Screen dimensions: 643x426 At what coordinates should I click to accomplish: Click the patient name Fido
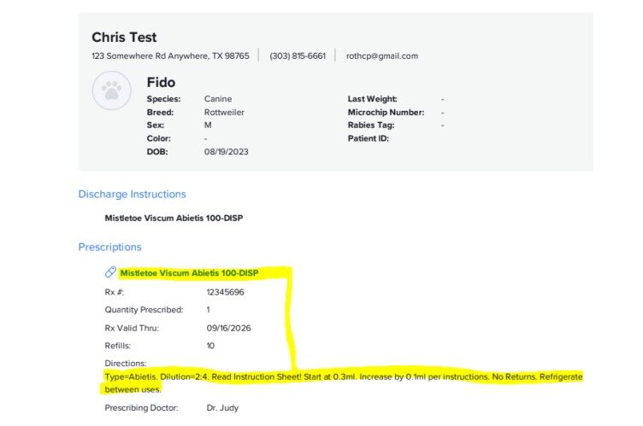[x=161, y=82]
